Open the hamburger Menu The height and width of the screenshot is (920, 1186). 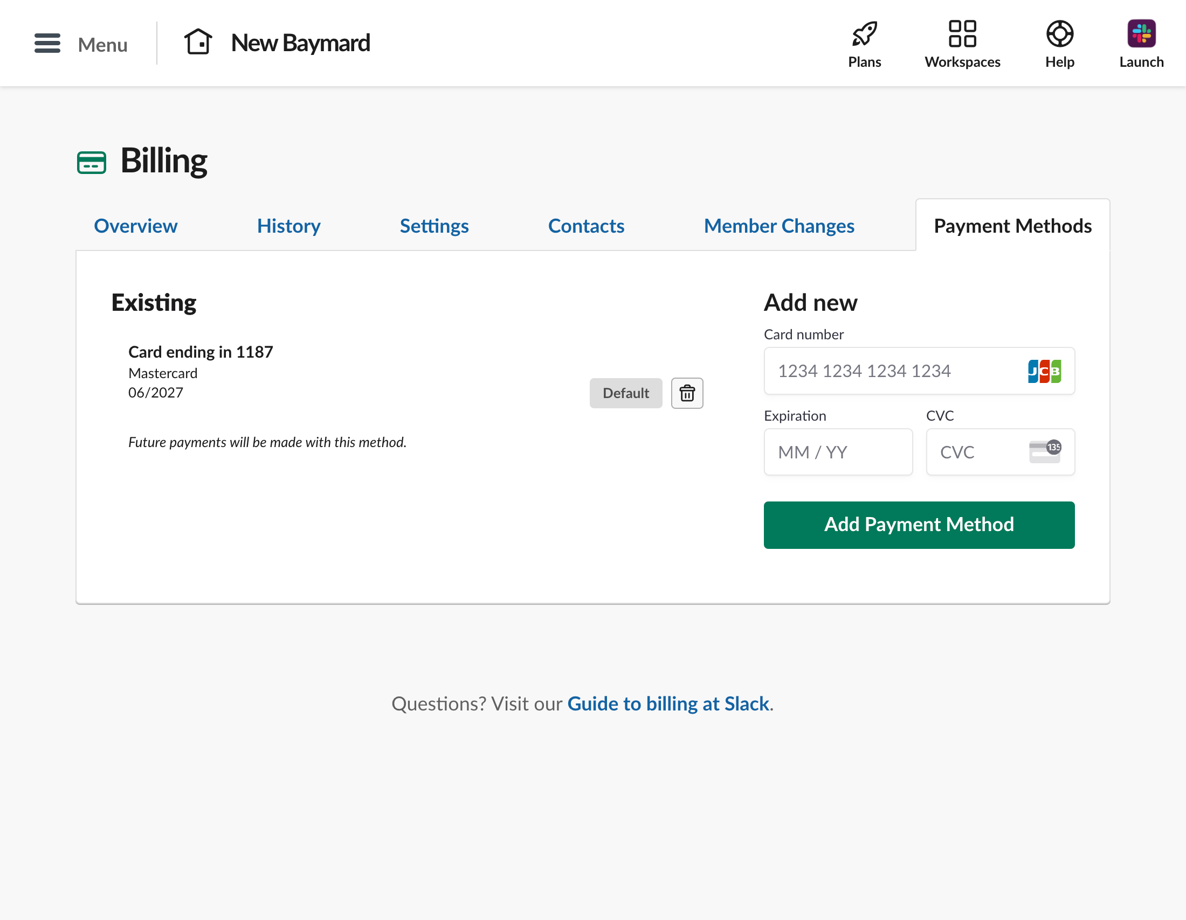point(47,44)
